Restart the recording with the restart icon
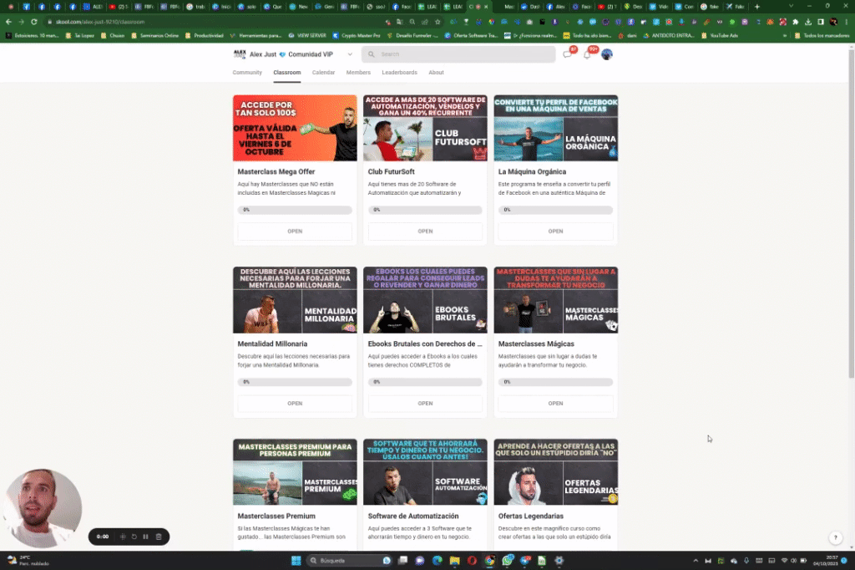The image size is (855, 570). point(134,537)
